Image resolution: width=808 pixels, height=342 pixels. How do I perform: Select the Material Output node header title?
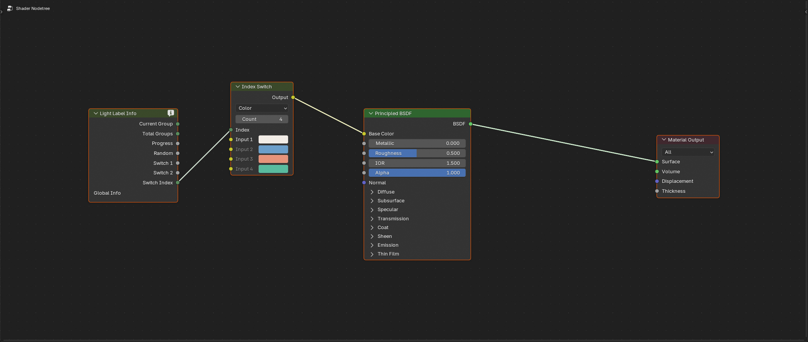point(686,140)
